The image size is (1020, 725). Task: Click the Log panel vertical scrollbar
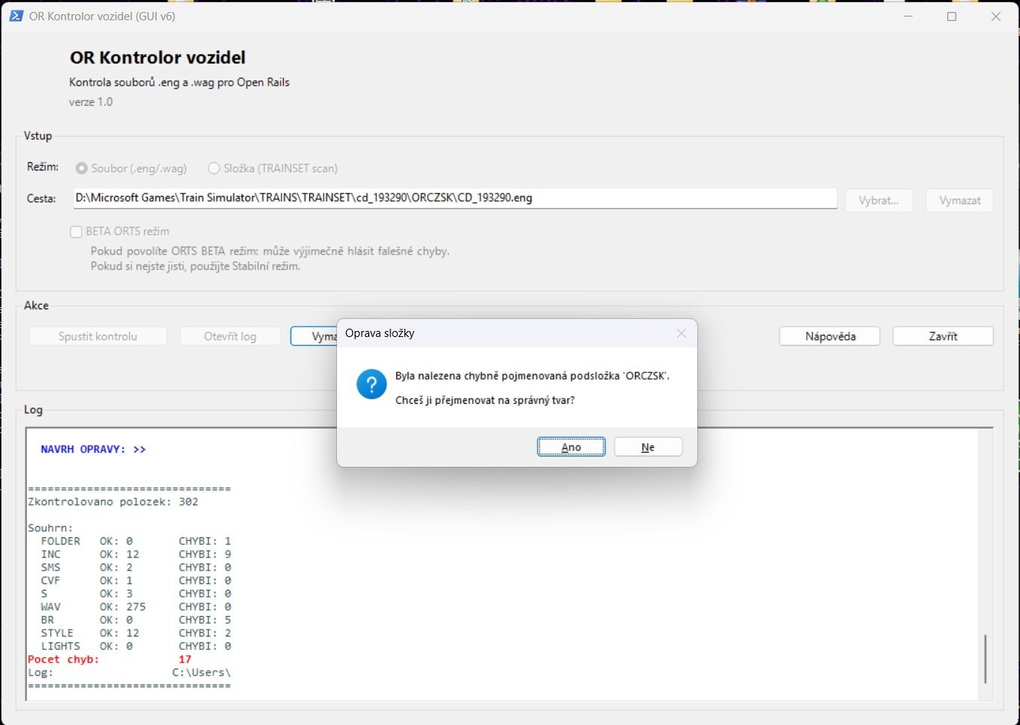(x=985, y=658)
